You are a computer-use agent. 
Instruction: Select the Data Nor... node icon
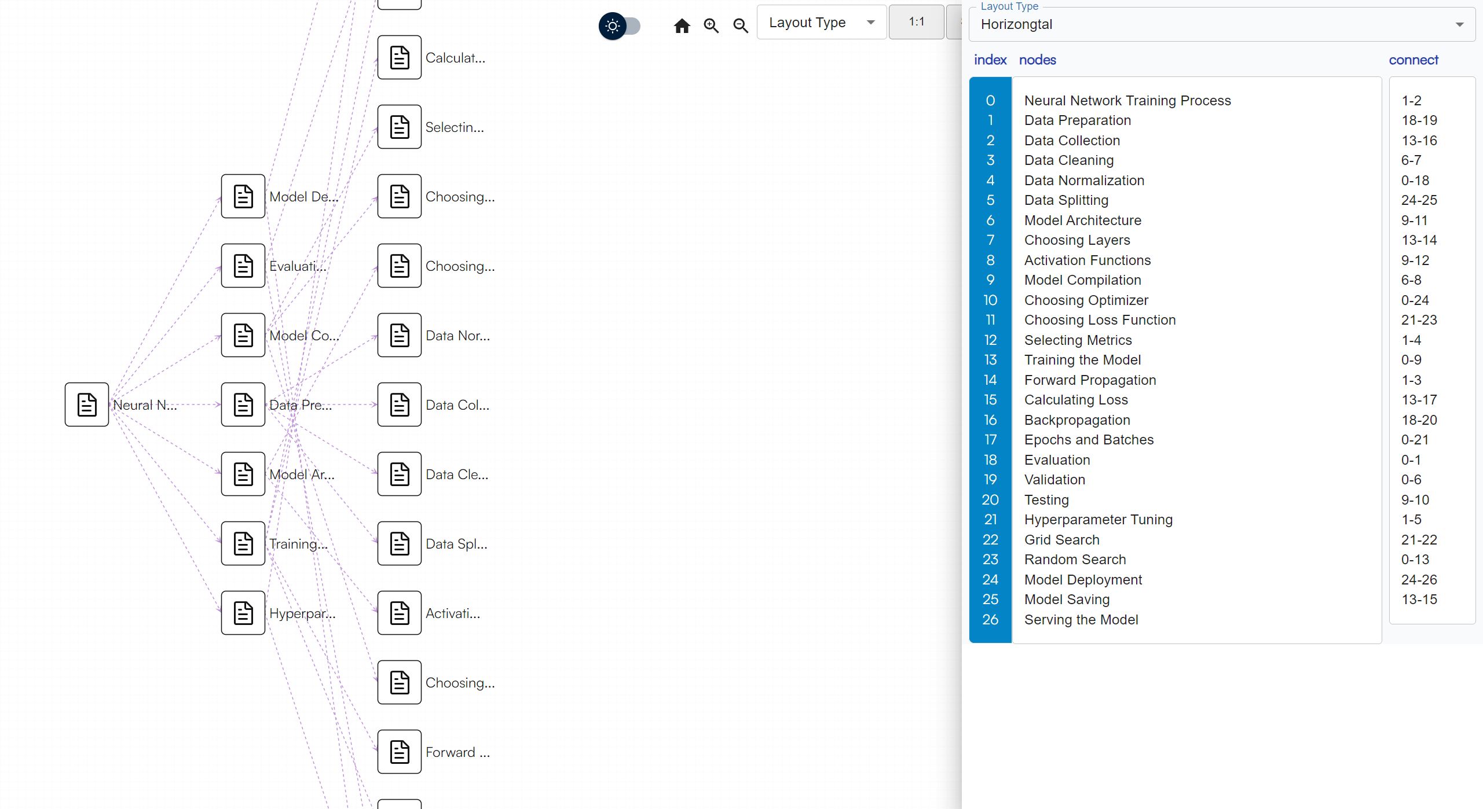pos(400,335)
